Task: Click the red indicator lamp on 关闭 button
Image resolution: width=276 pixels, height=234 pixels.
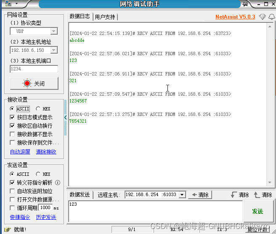Action: pyautogui.click(x=27, y=83)
